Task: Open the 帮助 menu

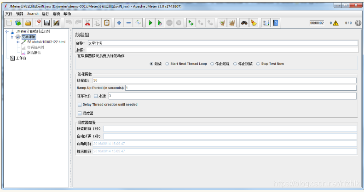Action: coord(67,14)
